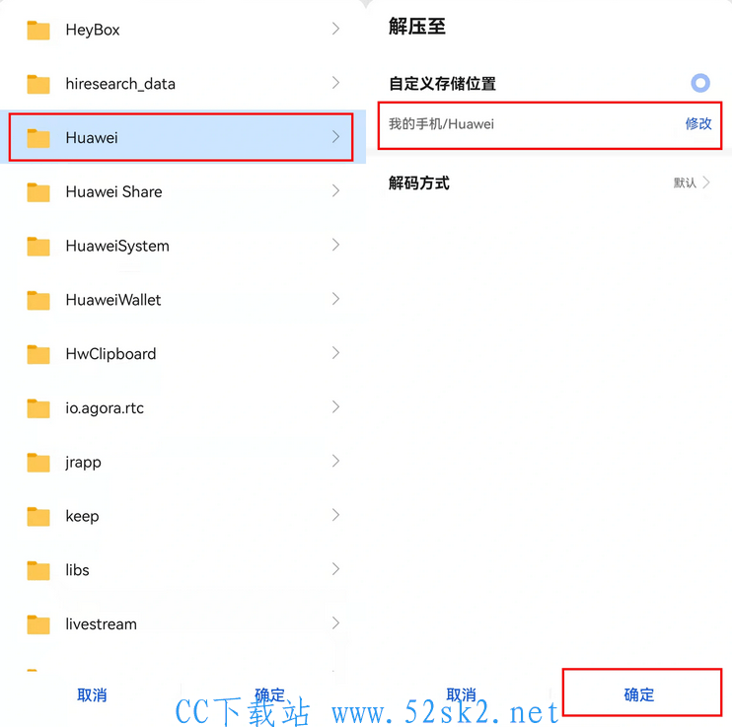Screen dimensions: 732x727
Task: Click 修改 to change storage path
Action: tap(698, 123)
